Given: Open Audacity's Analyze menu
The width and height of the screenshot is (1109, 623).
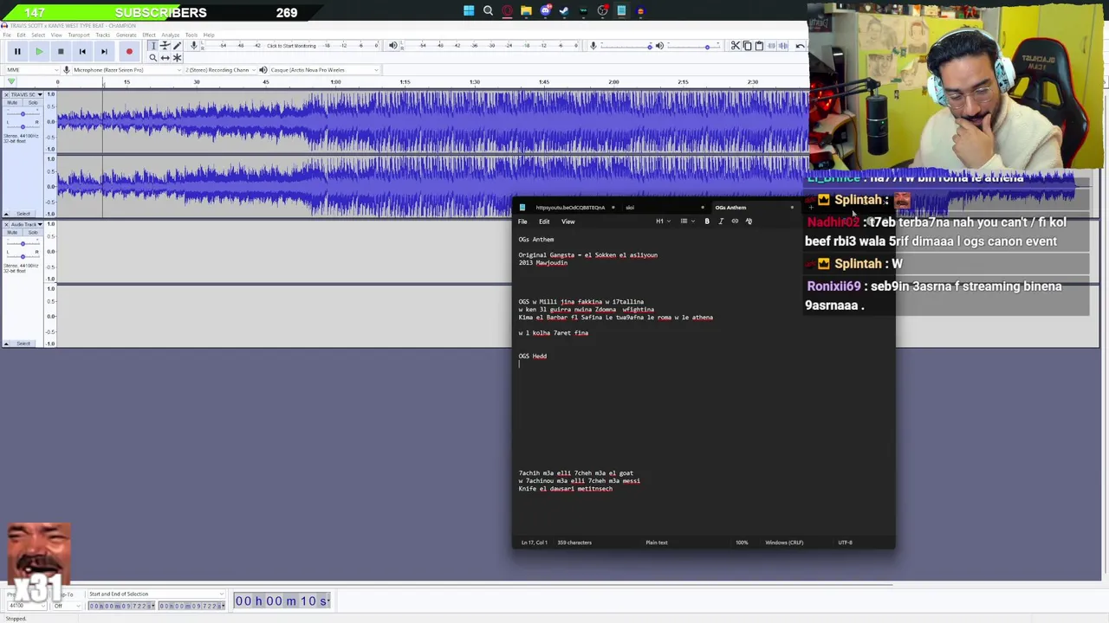Looking at the screenshot, I should pyautogui.click(x=170, y=35).
